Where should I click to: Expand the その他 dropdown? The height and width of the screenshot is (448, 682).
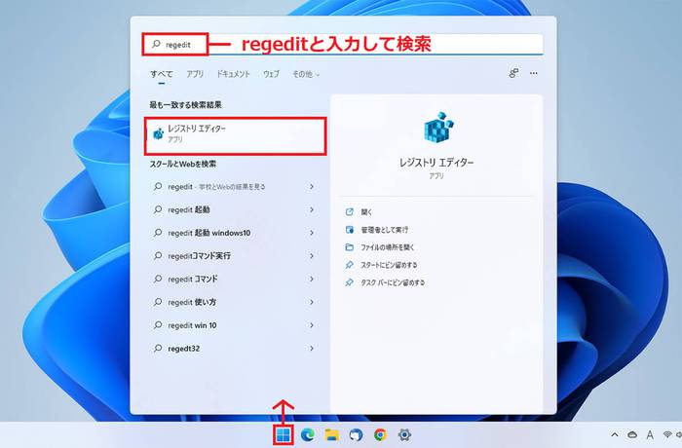click(306, 74)
